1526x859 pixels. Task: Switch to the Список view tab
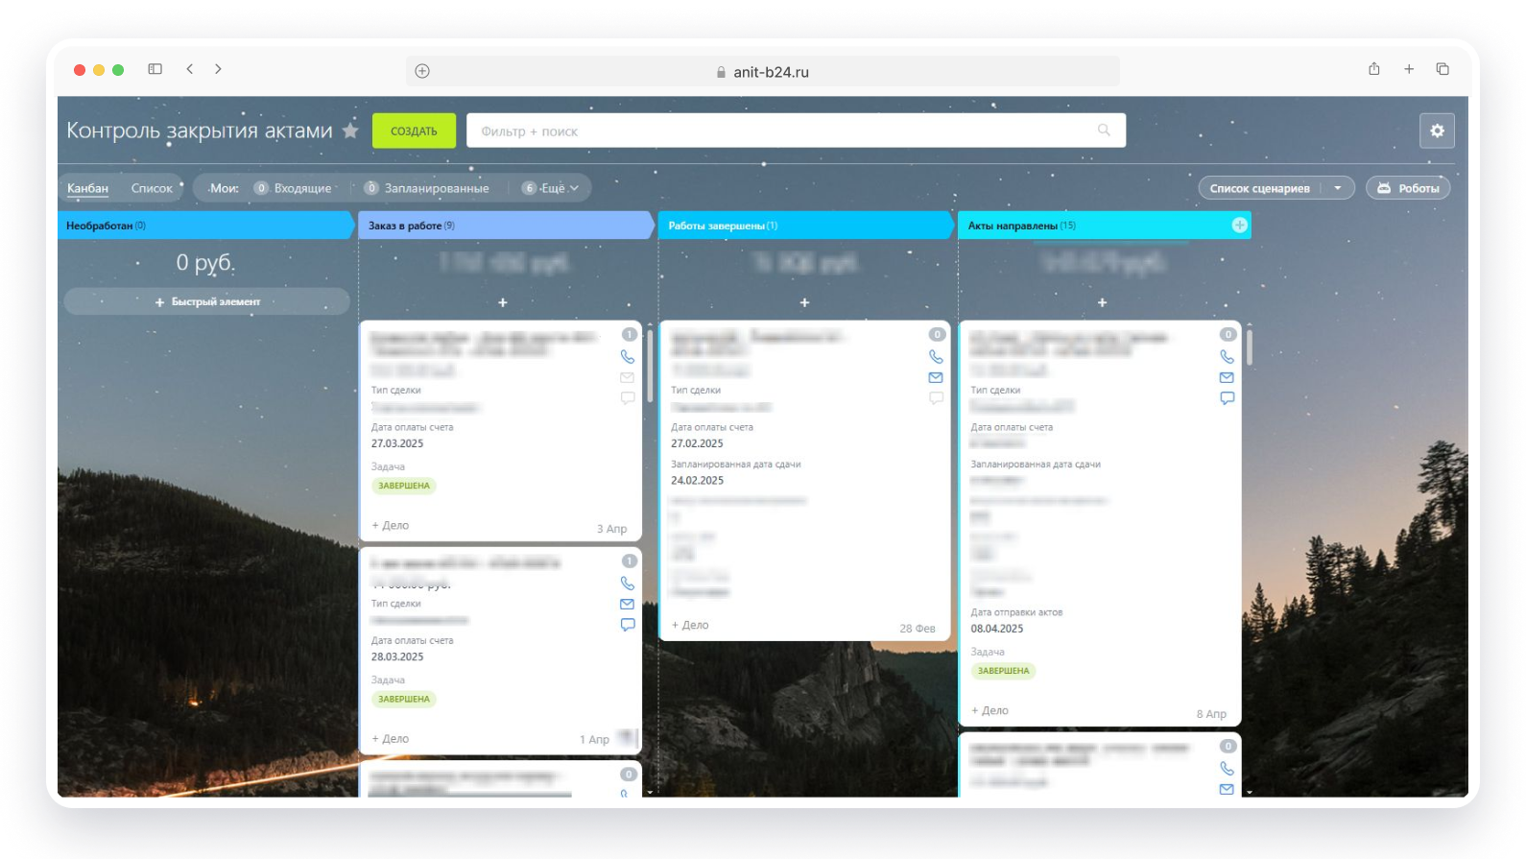pyautogui.click(x=152, y=188)
